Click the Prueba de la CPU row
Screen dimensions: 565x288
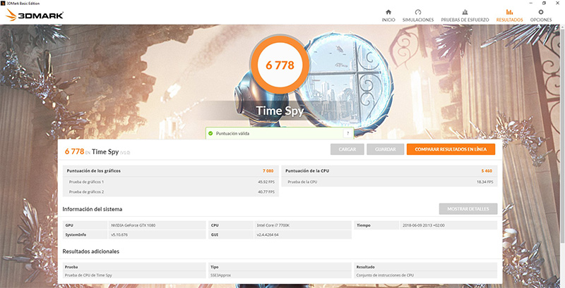[x=389, y=182]
